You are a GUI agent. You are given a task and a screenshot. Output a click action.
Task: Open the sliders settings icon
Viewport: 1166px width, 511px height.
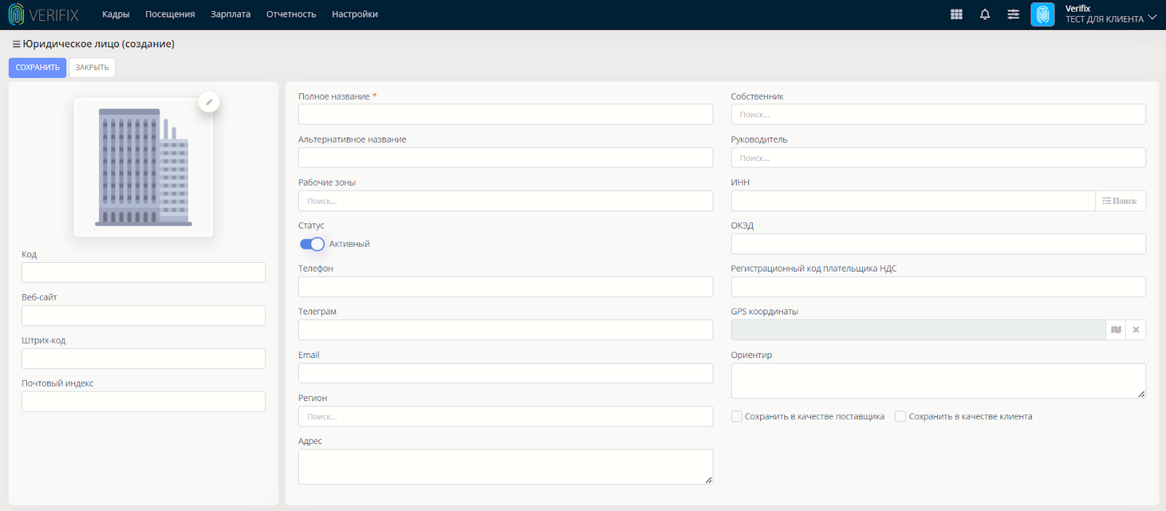[1013, 15]
